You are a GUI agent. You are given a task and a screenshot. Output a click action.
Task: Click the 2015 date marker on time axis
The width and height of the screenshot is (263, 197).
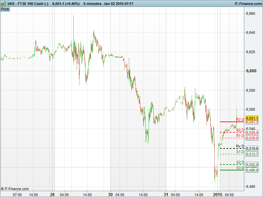[218, 194]
